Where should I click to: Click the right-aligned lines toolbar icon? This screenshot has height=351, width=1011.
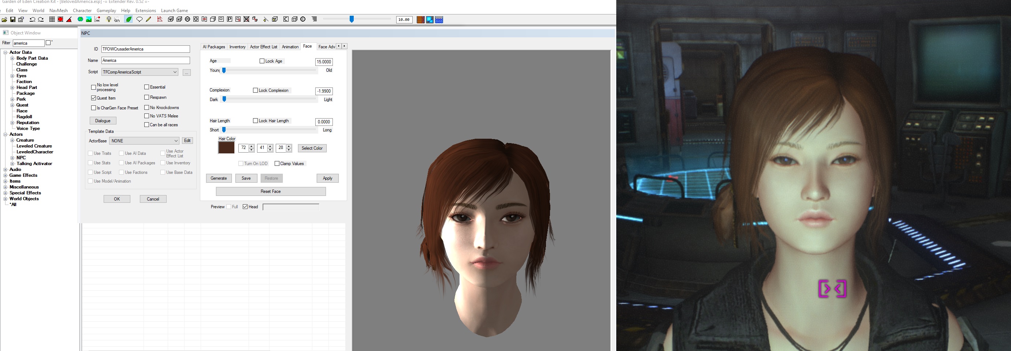[x=315, y=20]
